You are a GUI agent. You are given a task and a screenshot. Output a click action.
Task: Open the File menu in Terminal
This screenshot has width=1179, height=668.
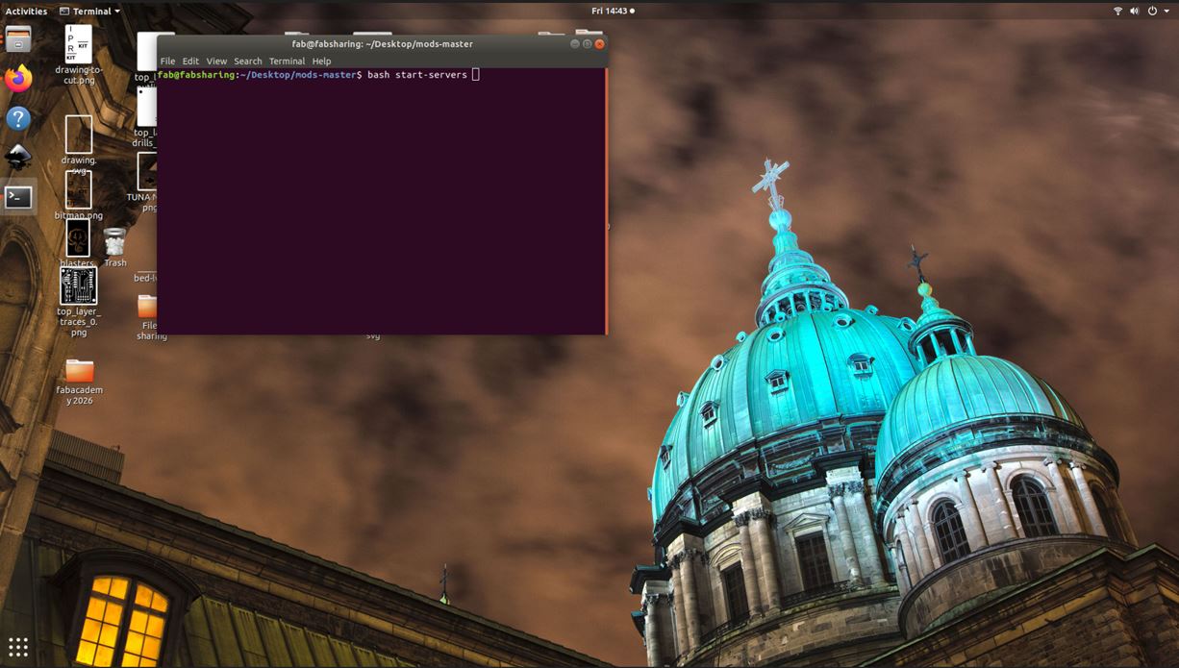click(x=167, y=61)
